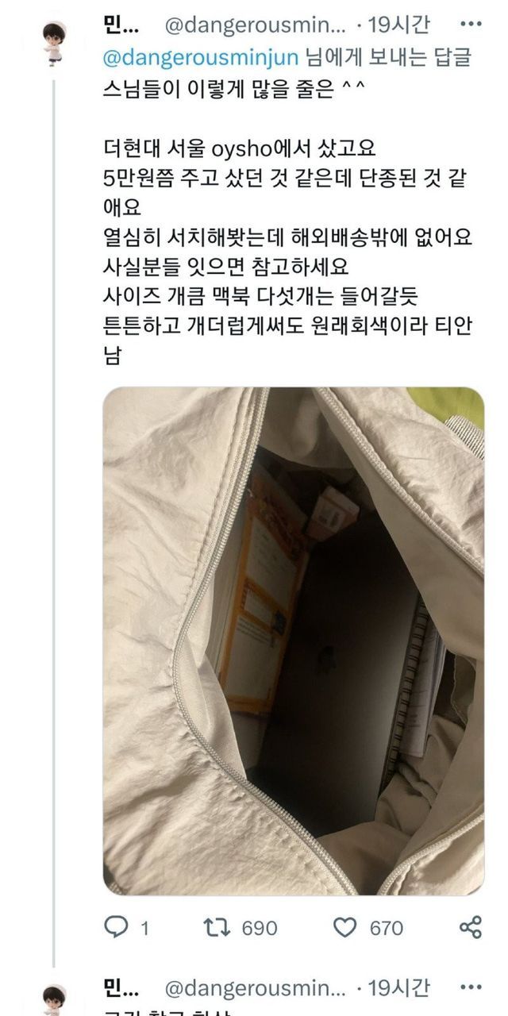This screenshot has height=1016, width=508.
Task: View the bag interior photo full size
Action: (x=294, y=641)
